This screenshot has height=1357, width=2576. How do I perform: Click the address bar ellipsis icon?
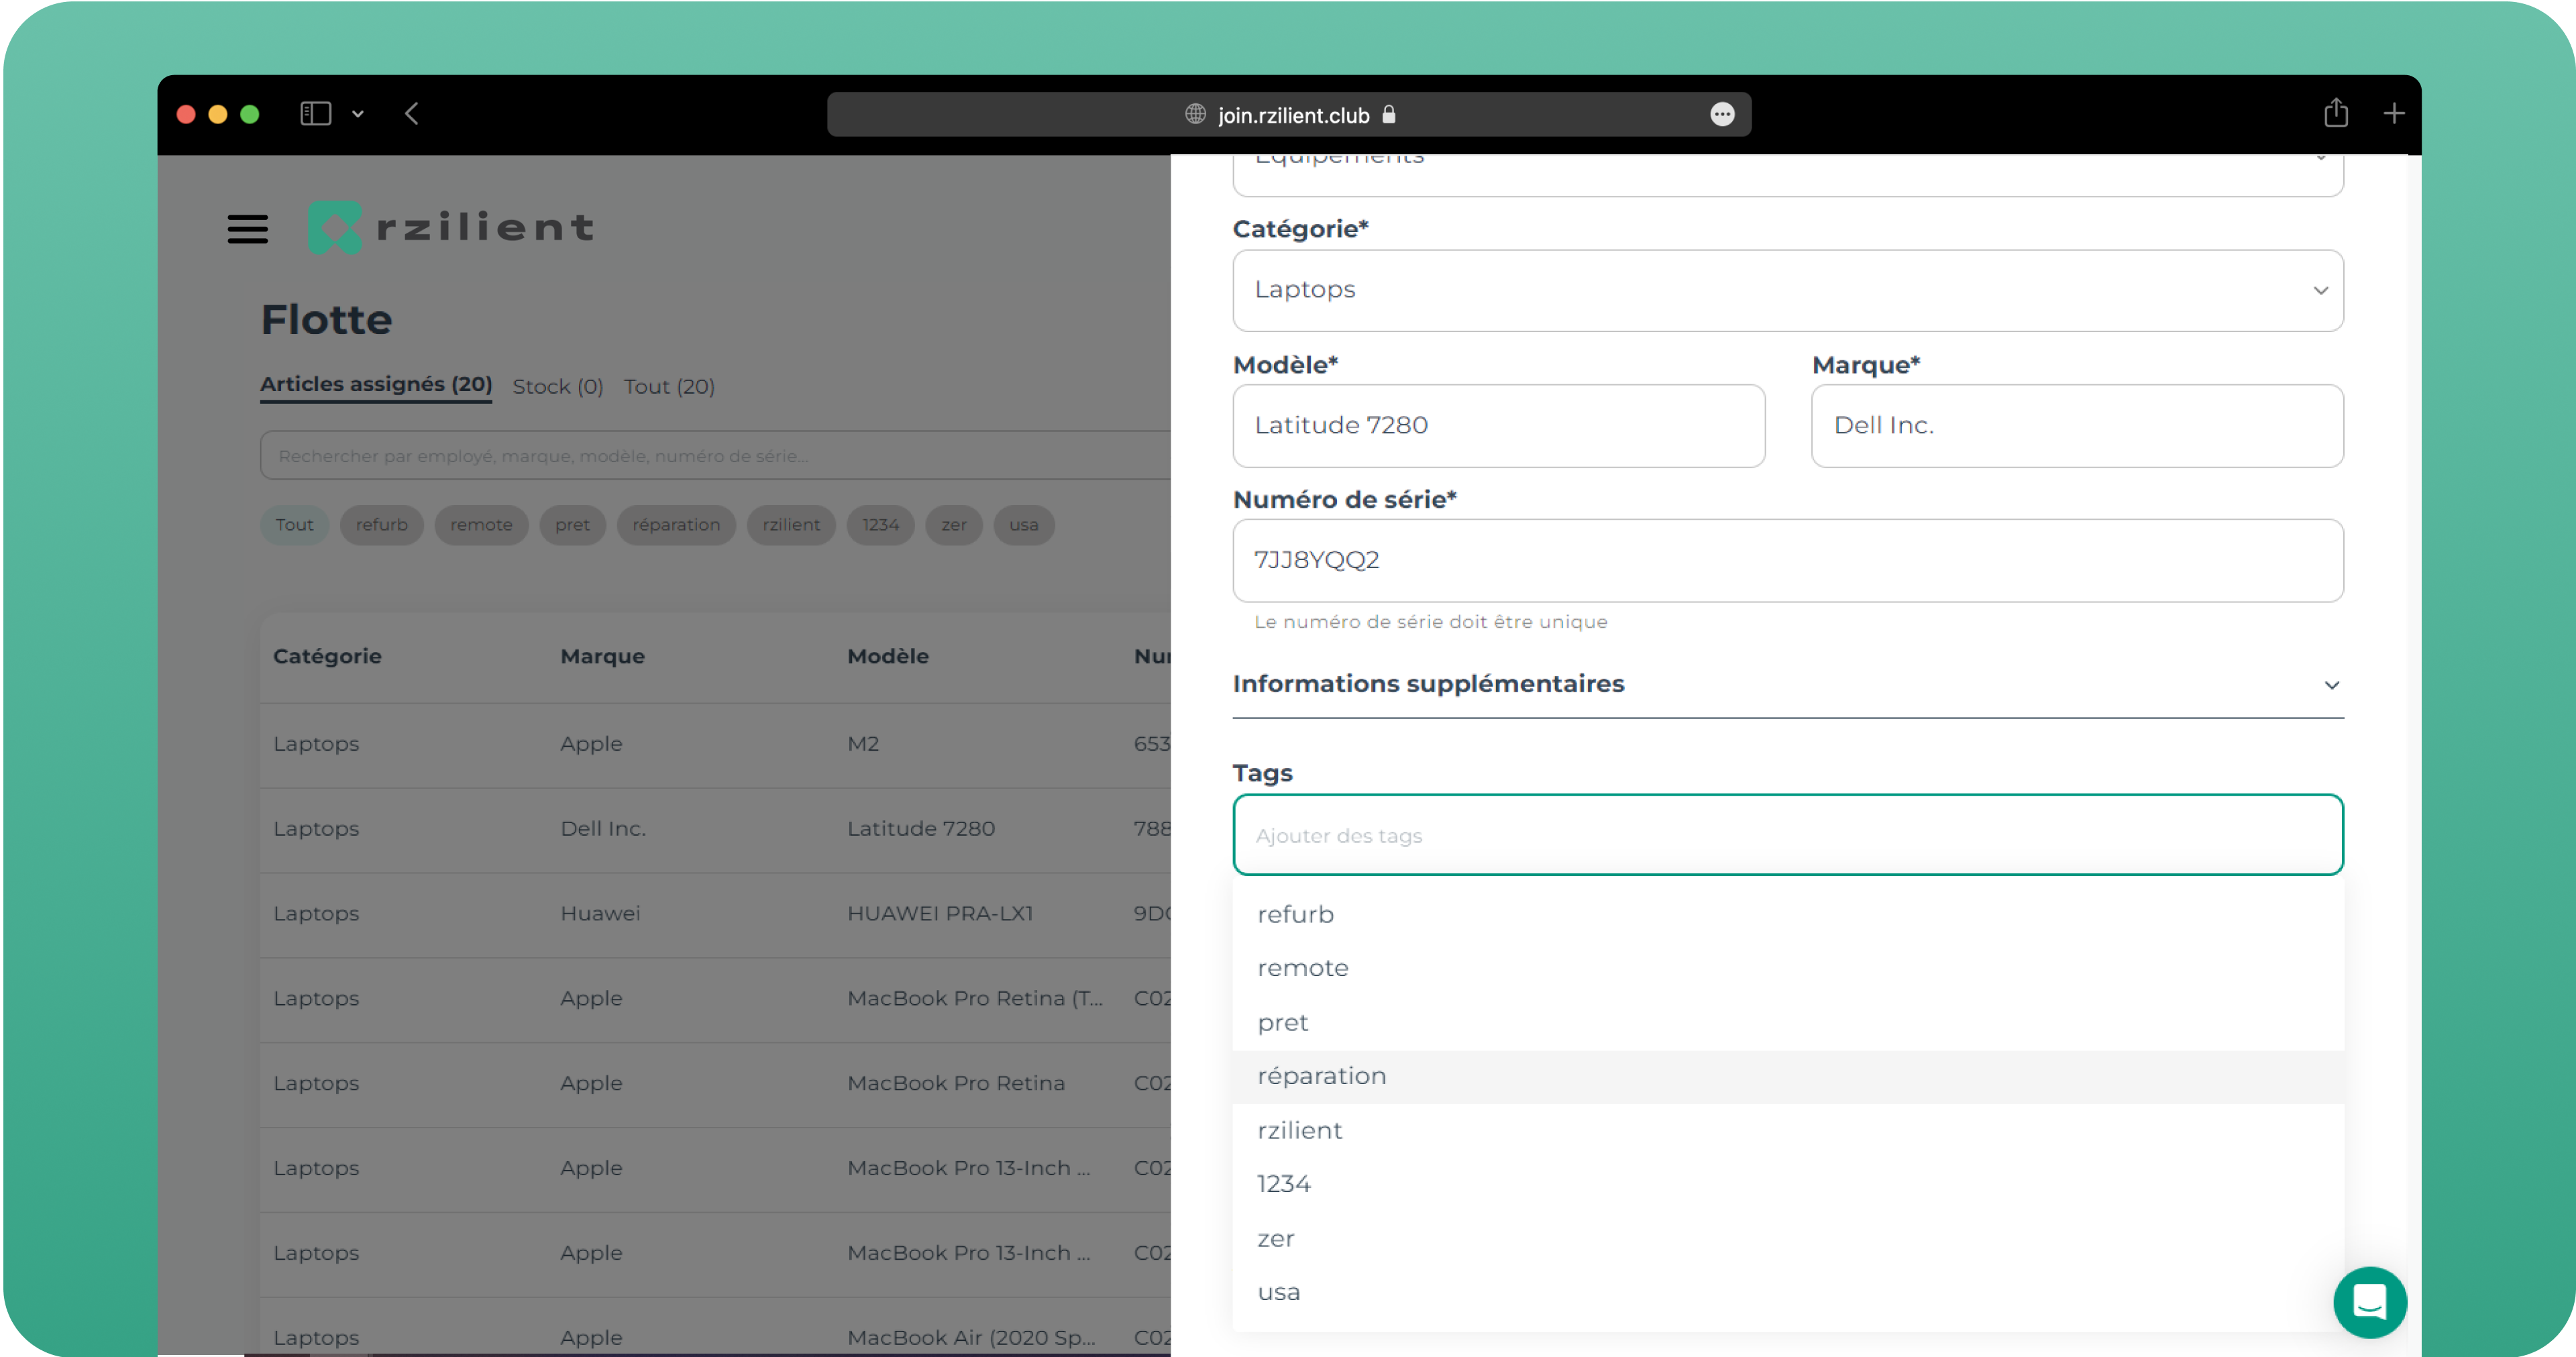[1721, 115]
